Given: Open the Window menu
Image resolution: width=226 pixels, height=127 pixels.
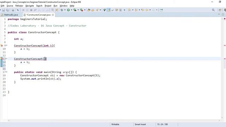Looking at the screenshot, I should tap(64, 6).
